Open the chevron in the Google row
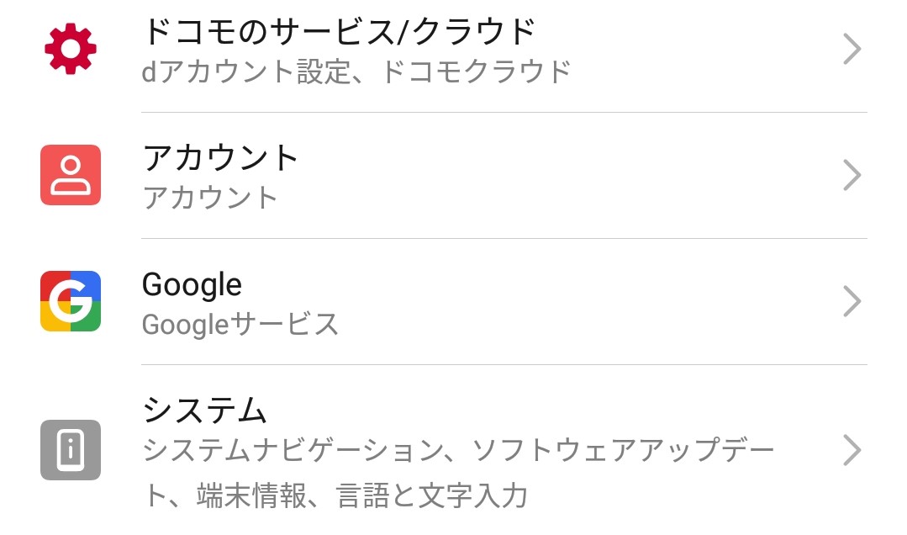 point(852,301)
